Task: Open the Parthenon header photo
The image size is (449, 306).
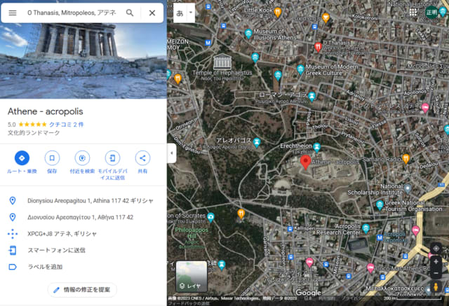Action: [83, 61]
